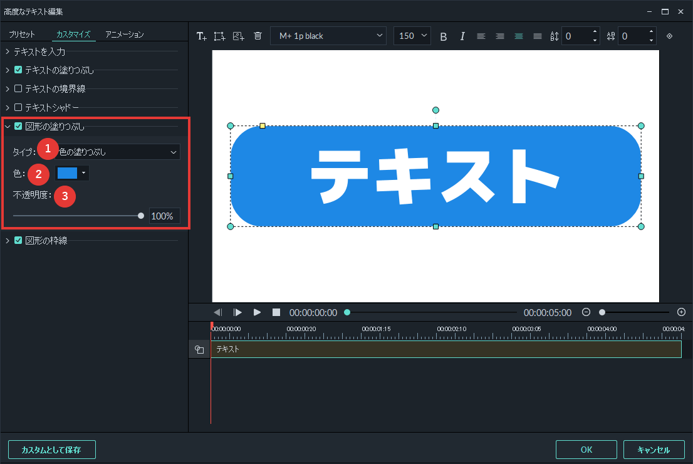
Task: Toggle italic formatting
Action: point(462,36)
